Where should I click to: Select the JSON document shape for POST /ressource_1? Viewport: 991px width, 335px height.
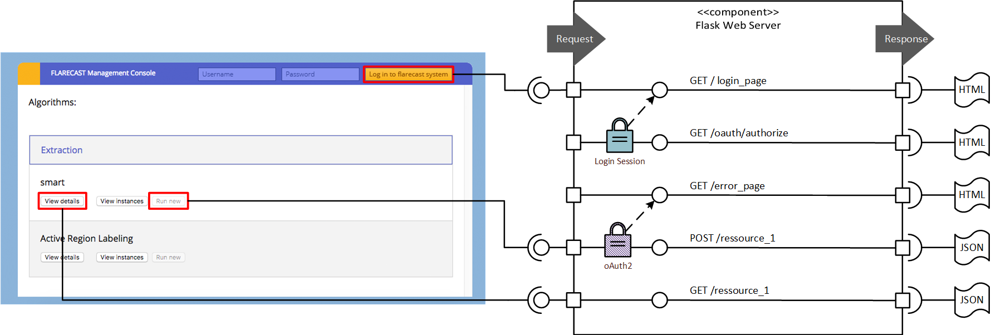click(x=972, y=248)
